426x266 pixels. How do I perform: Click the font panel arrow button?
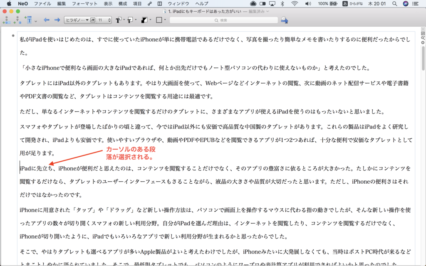click(93, 20)
